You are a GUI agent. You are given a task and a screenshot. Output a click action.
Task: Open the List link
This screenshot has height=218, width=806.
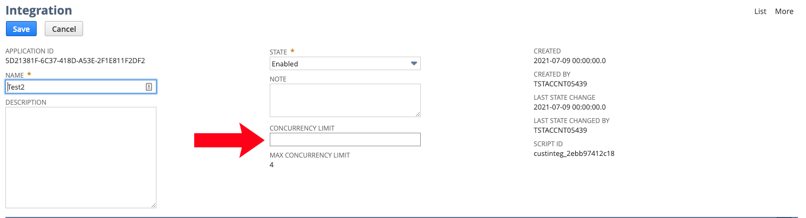[x=760, y=11]
